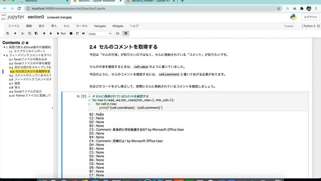Viewport: 321px width, 181px height.
Task: Click the Trusted notebook indicator
Action: (x=288, y=26)
